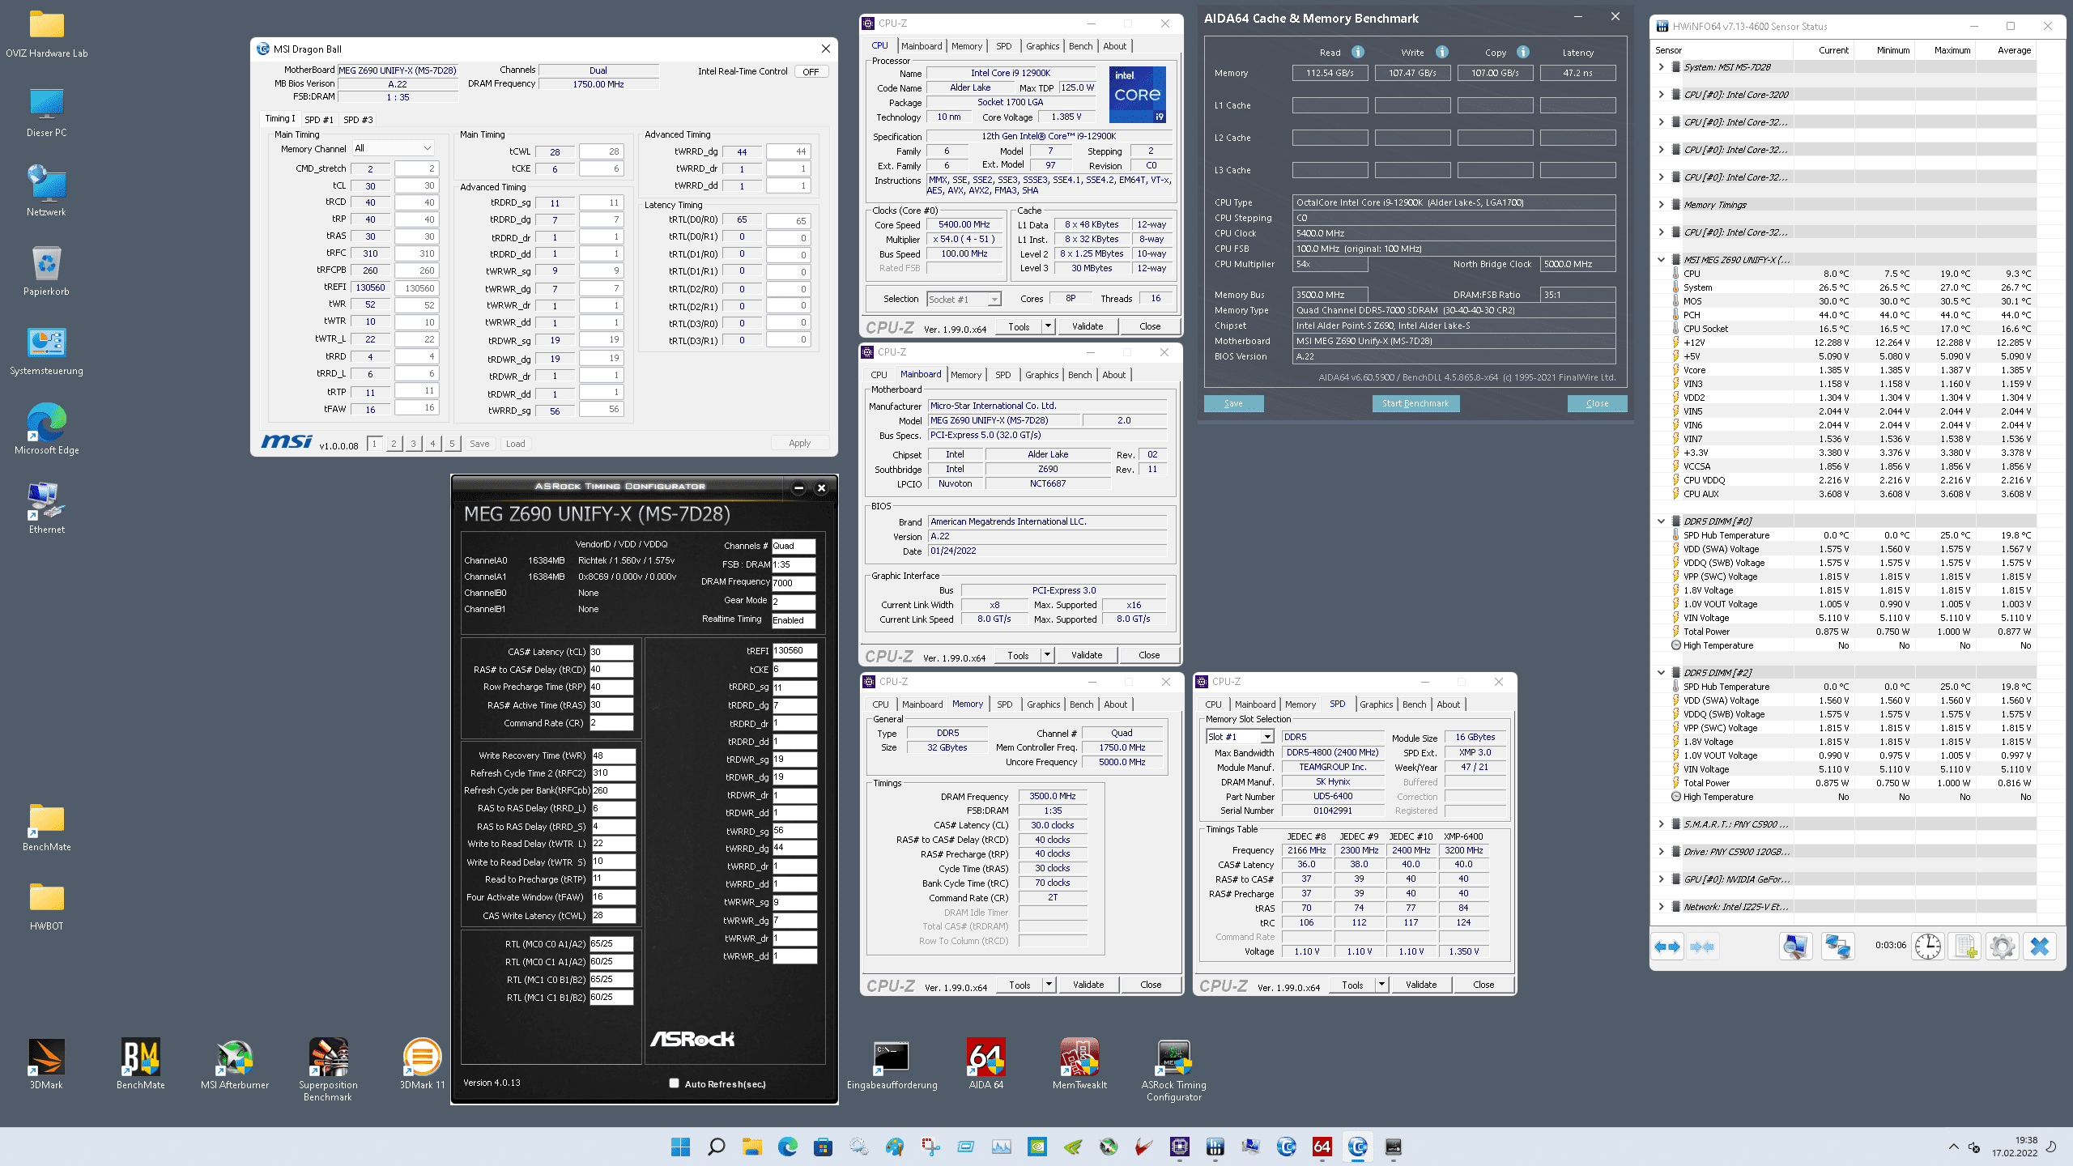Viewport: 2073px width, 1166px height.
Task: Open HWiNFO remote network monitors icon
Action: pos(1837,947)
